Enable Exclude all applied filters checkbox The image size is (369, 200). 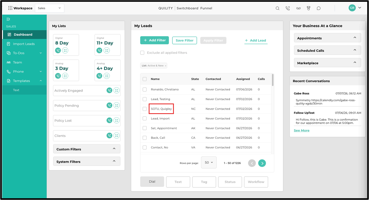click(142, 53)
